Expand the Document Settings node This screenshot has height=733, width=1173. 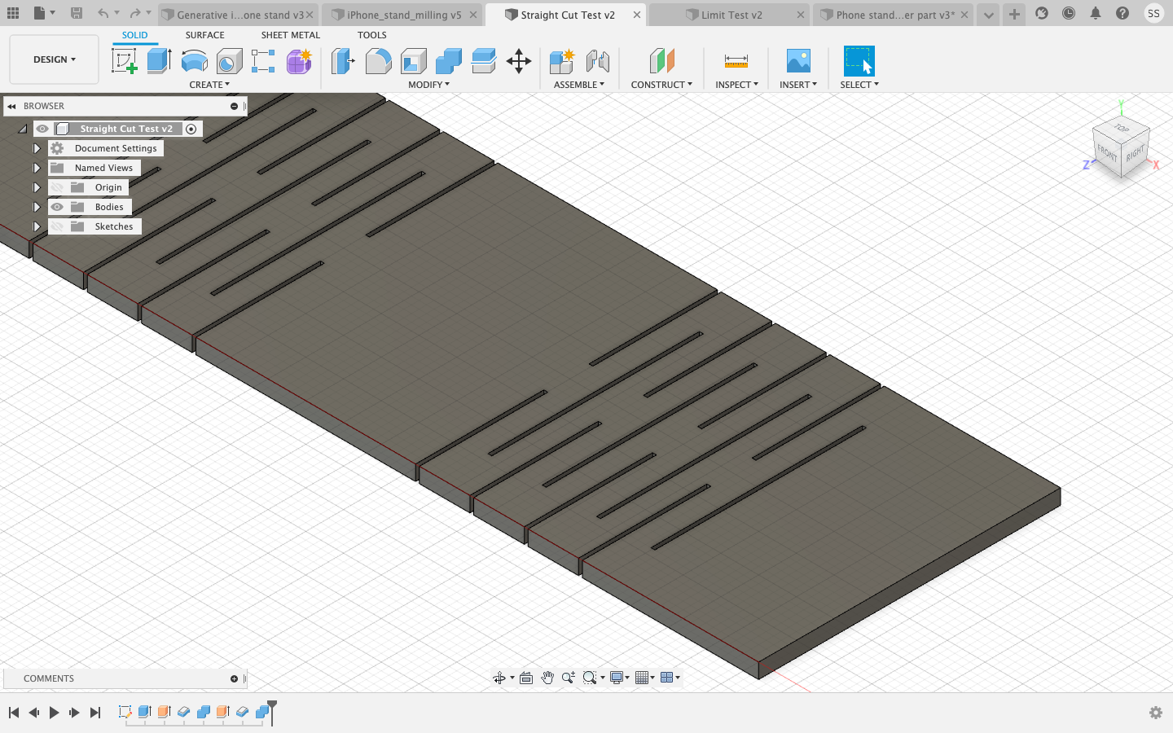tap(37, 148)
